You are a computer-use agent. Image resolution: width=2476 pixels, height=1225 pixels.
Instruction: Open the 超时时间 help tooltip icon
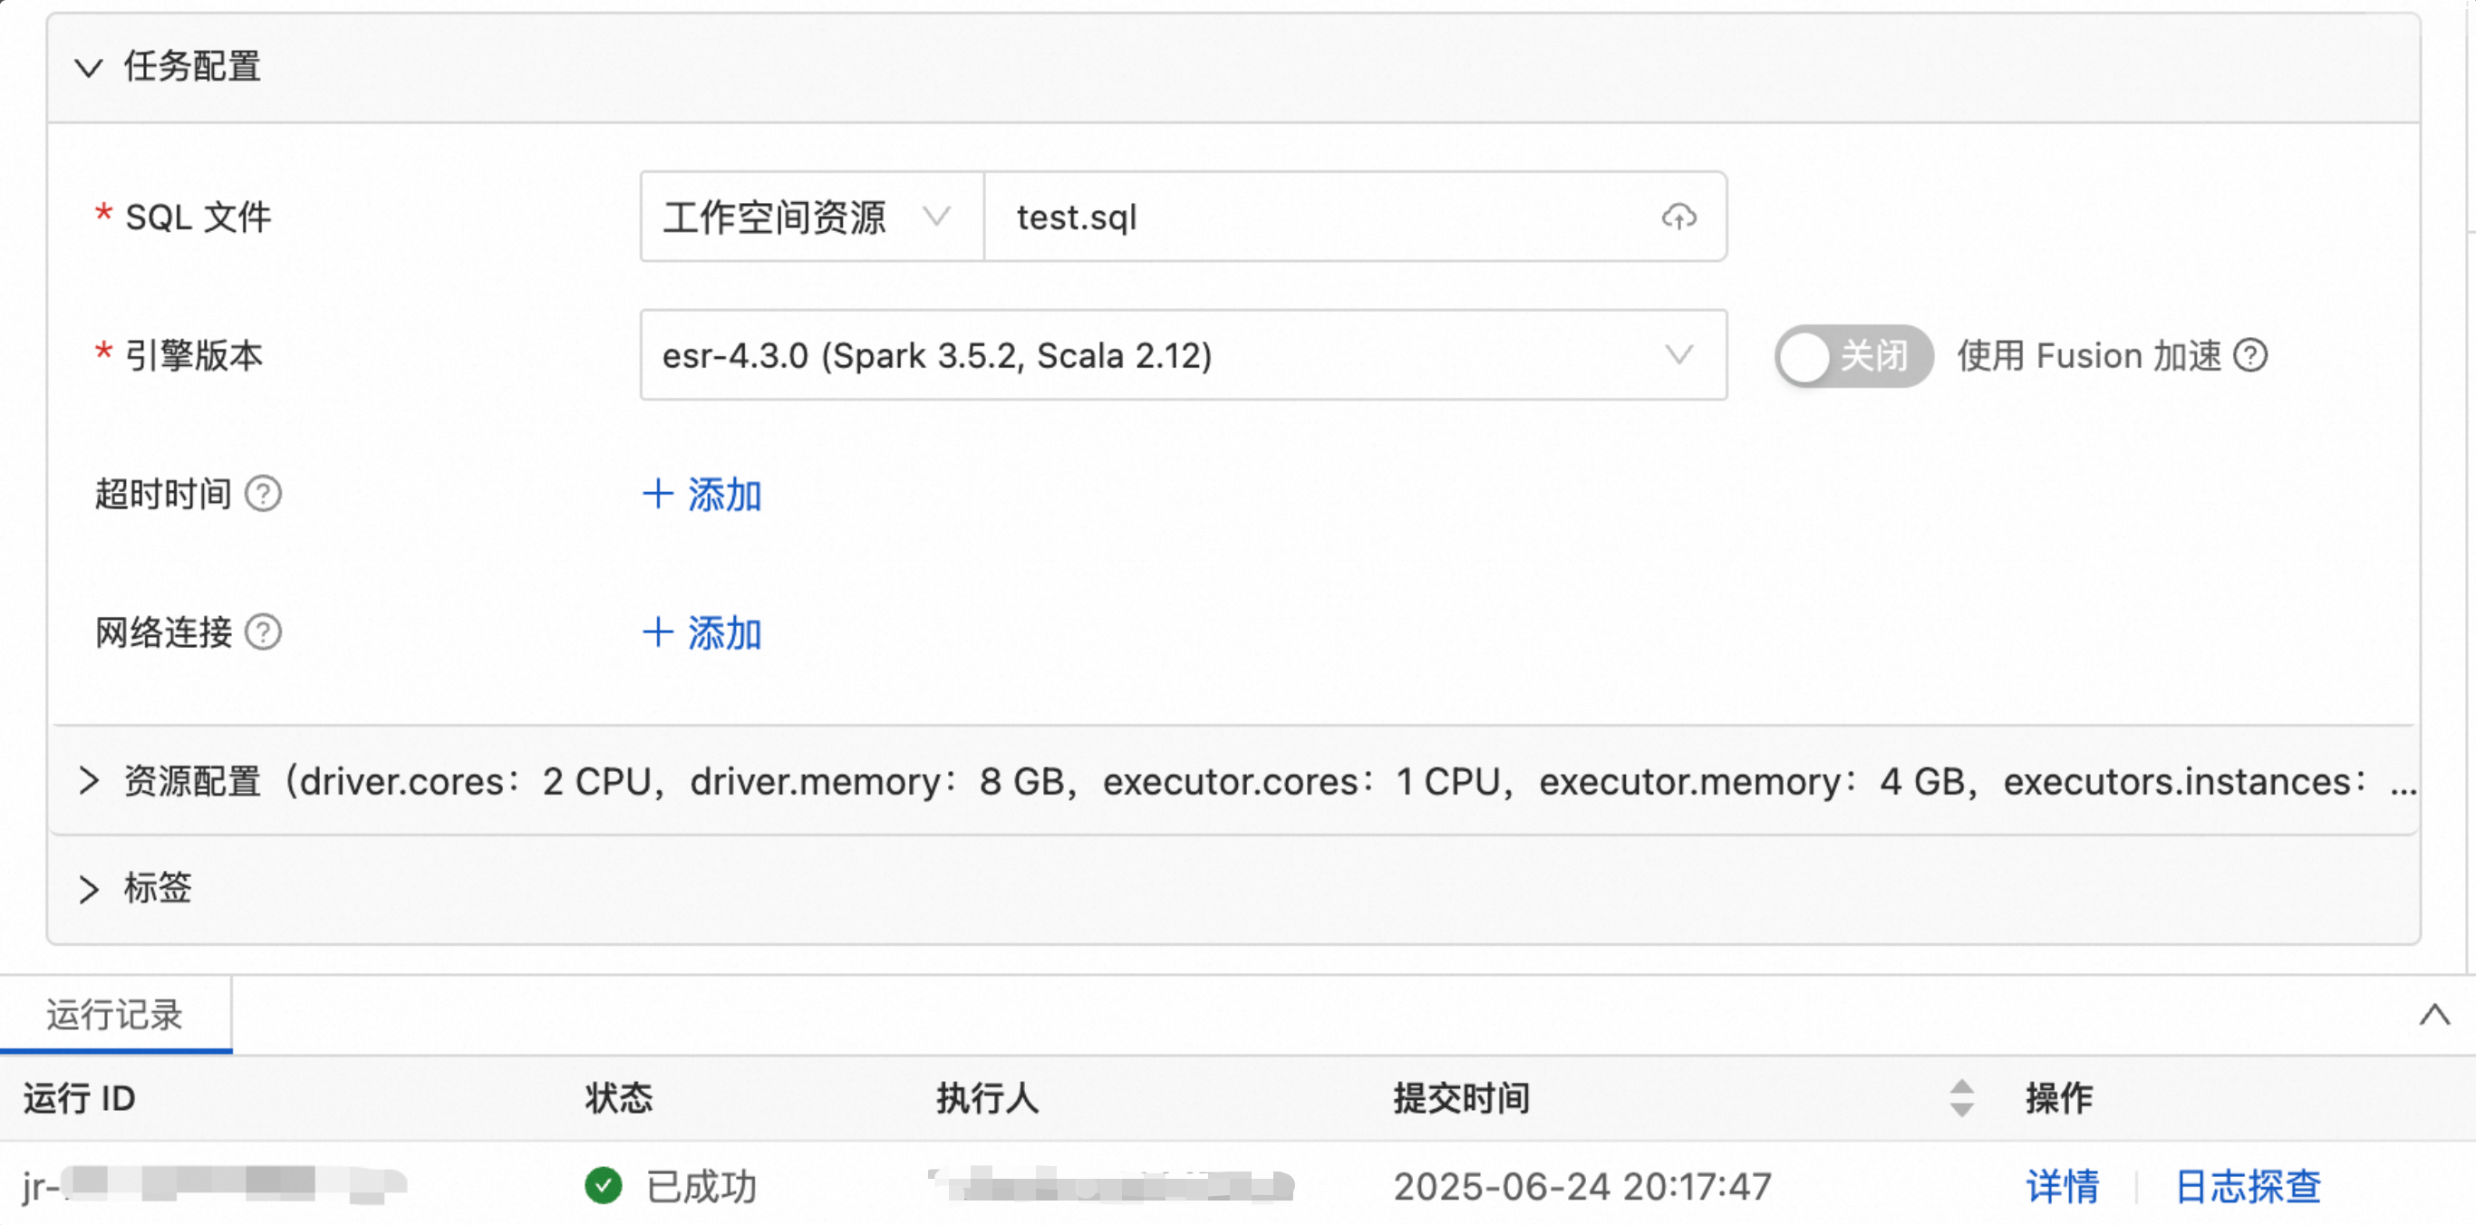[x=263, y=493]
